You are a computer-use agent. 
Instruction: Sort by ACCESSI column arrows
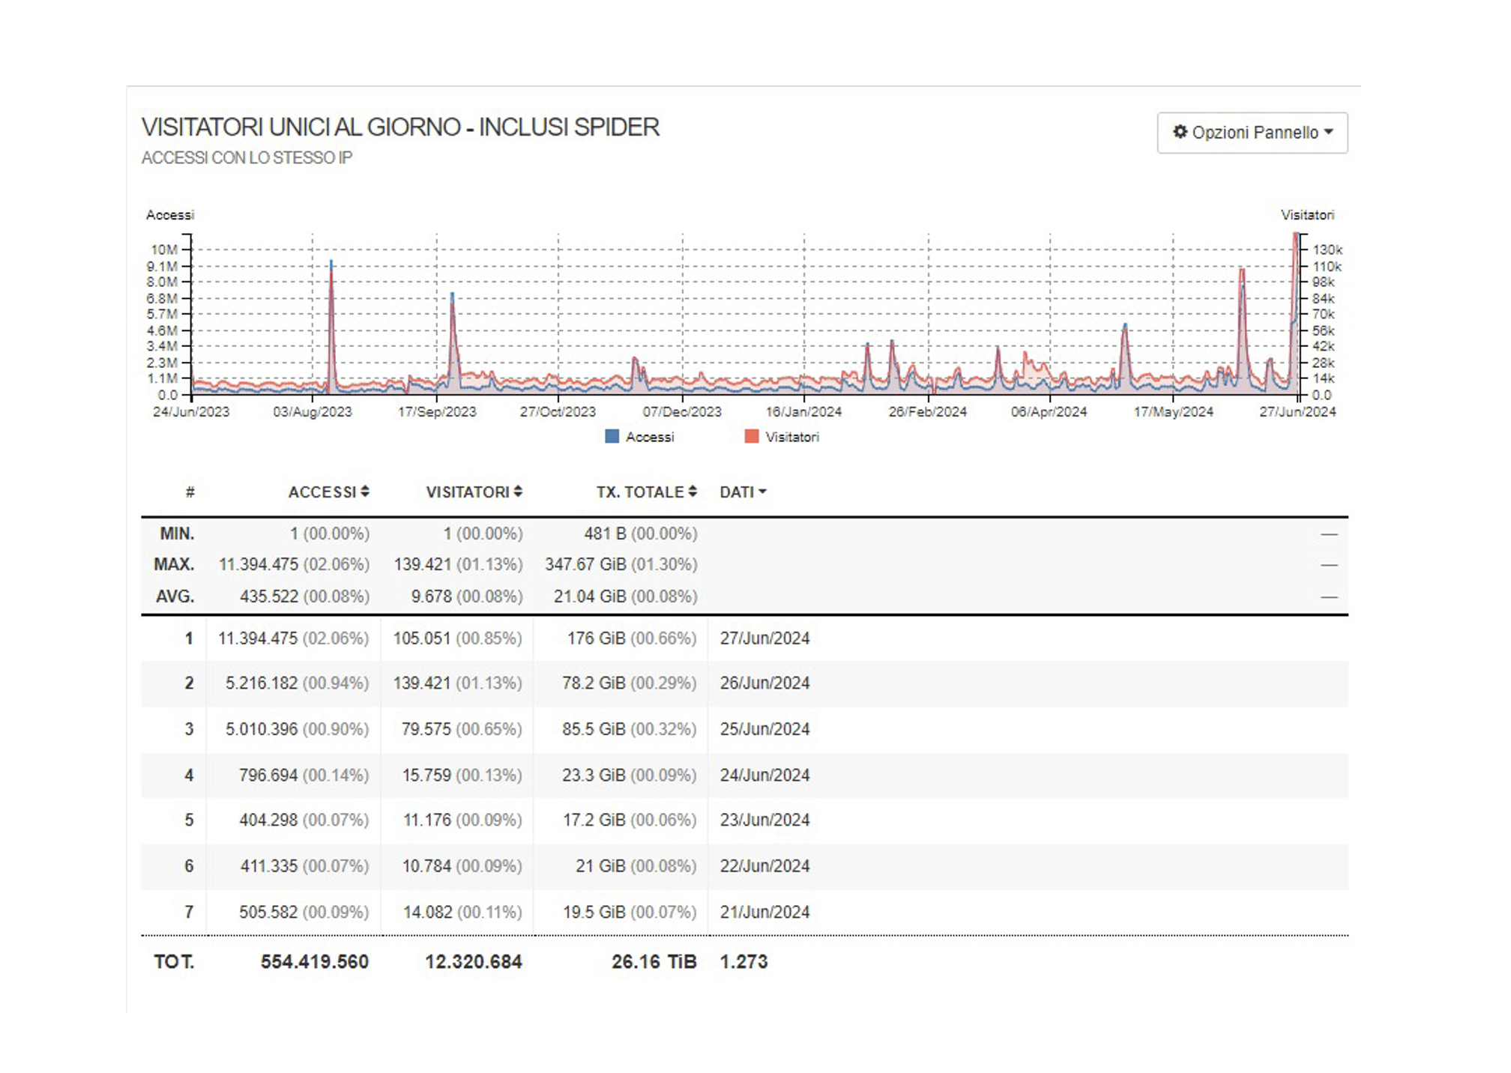(365, 492)
